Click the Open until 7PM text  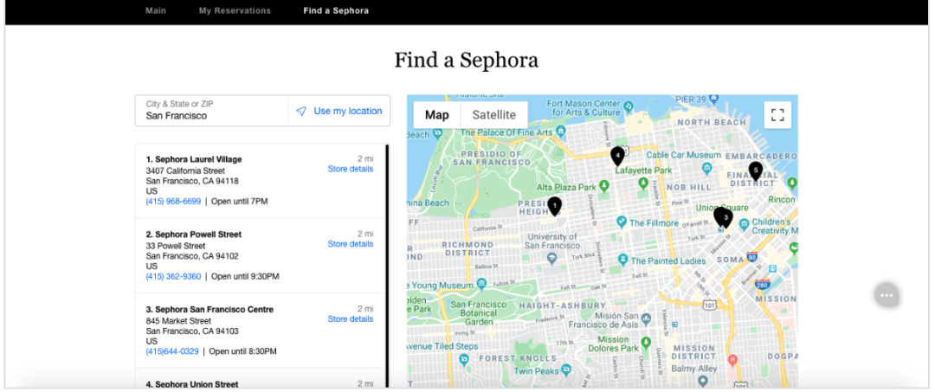(x=240, y=202)
